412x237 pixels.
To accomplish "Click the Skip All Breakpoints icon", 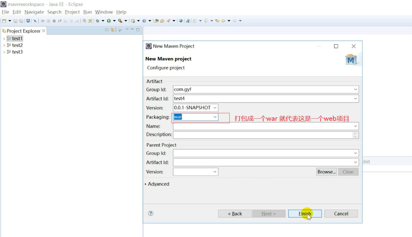I will click(x=35, y=21).
